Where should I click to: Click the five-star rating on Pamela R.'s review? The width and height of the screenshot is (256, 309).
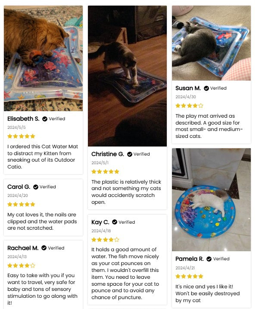[189, 276]
